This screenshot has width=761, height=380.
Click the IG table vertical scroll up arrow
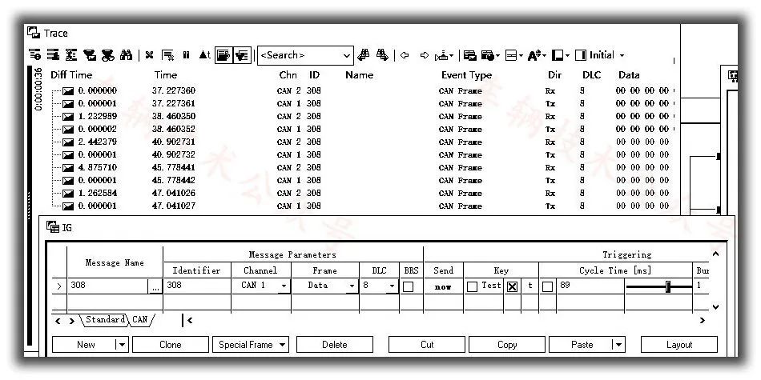(716, 254)
